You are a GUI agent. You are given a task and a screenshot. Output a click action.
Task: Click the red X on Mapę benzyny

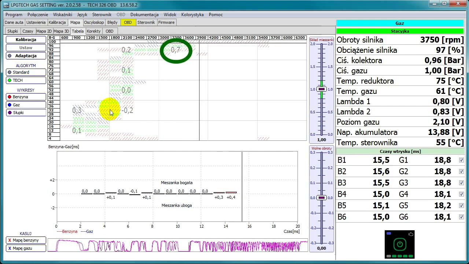click(x=10, y=241)
